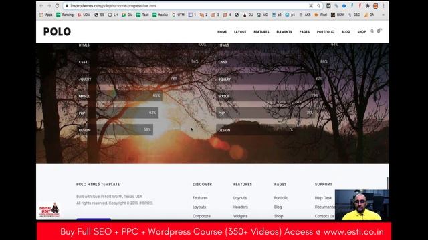Click the Layouts link under Discover
Viewport: 428px width, 240px height.
[x=199, y=207]
